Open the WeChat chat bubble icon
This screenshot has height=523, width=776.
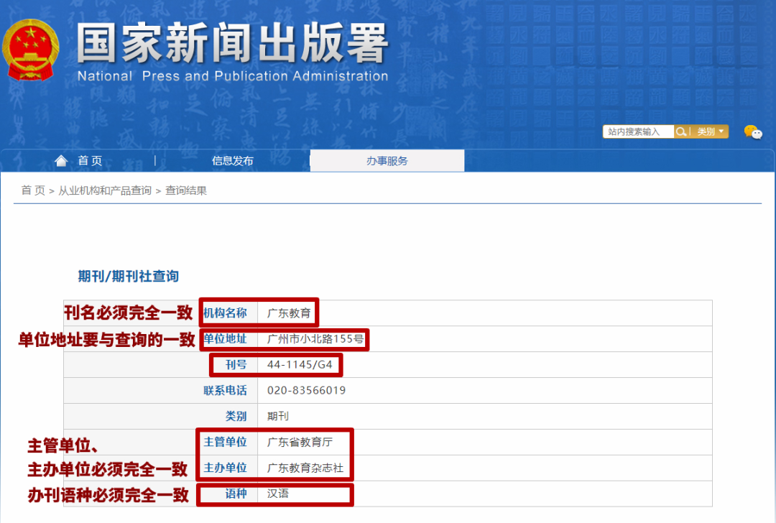[x=753, y=132]
